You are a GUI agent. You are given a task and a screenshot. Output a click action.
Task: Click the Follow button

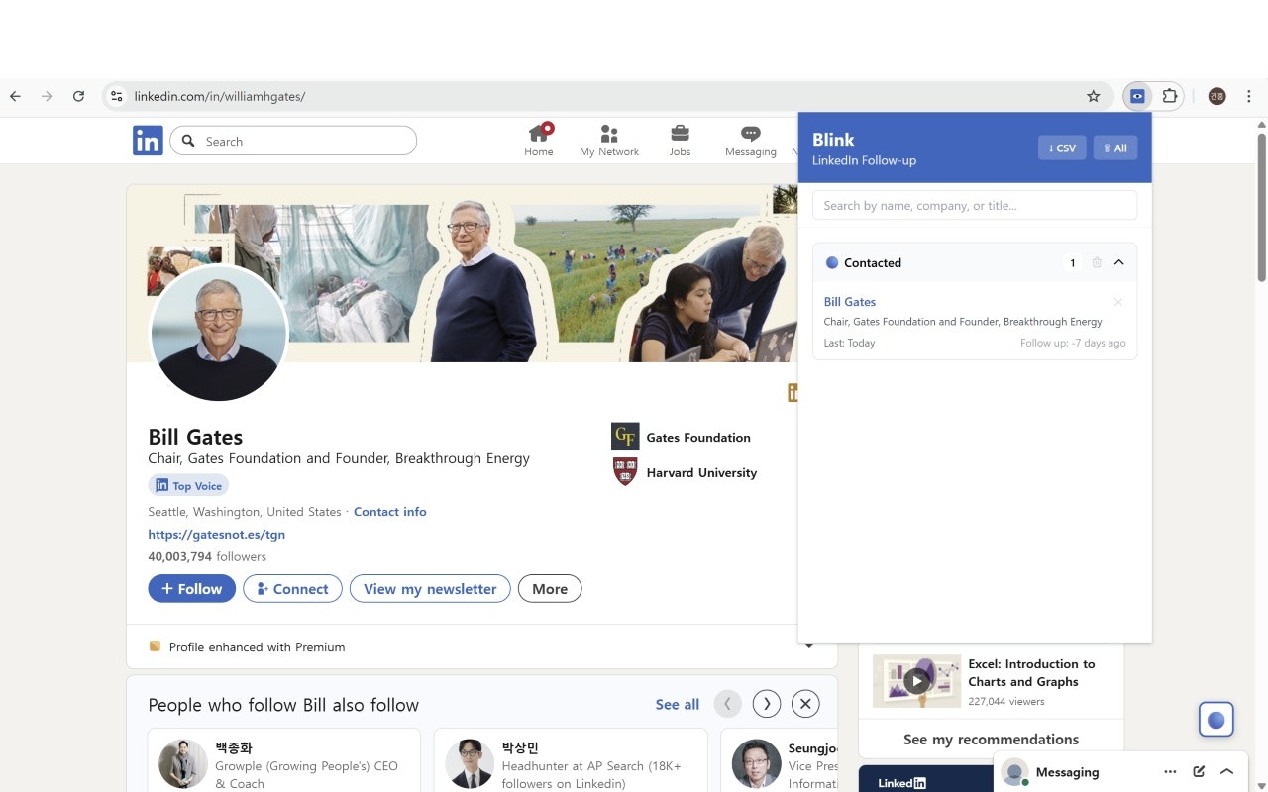192,588
